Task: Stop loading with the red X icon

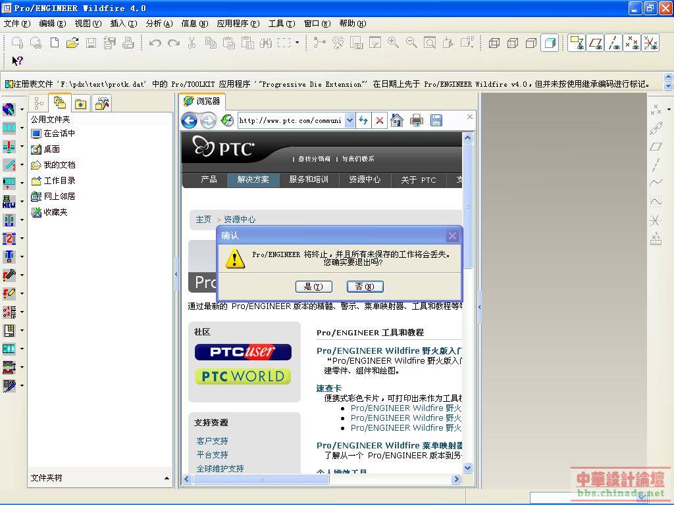Action: point(380,121)
